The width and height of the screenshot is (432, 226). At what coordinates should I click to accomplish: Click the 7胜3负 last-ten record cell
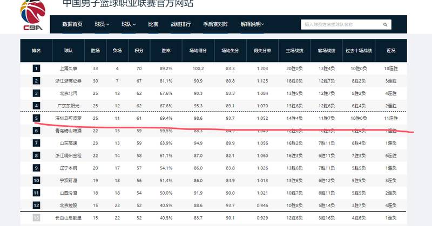pos(359,155)
